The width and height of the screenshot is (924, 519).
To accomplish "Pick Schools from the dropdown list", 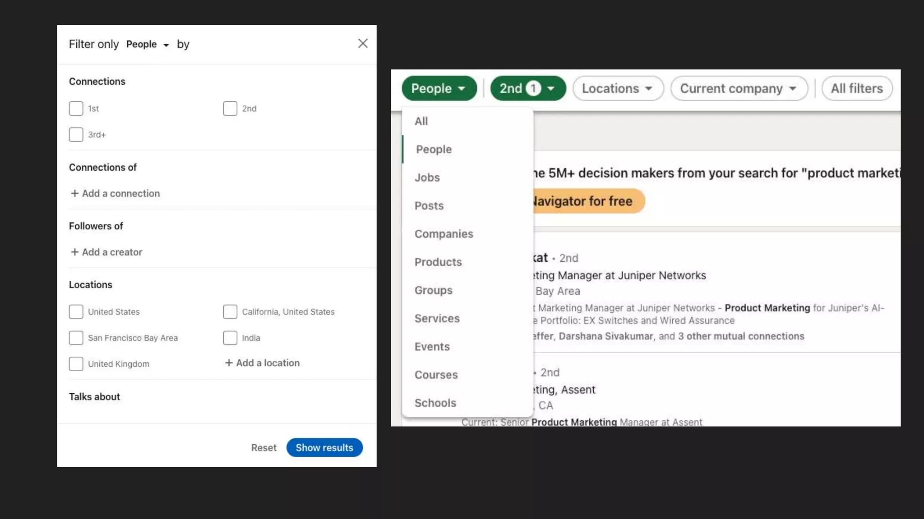I will click(435, 403).
